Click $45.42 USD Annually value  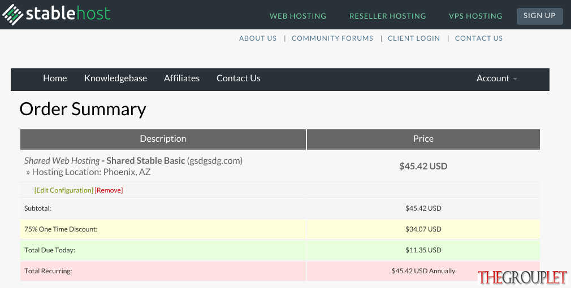click(423, 271)
